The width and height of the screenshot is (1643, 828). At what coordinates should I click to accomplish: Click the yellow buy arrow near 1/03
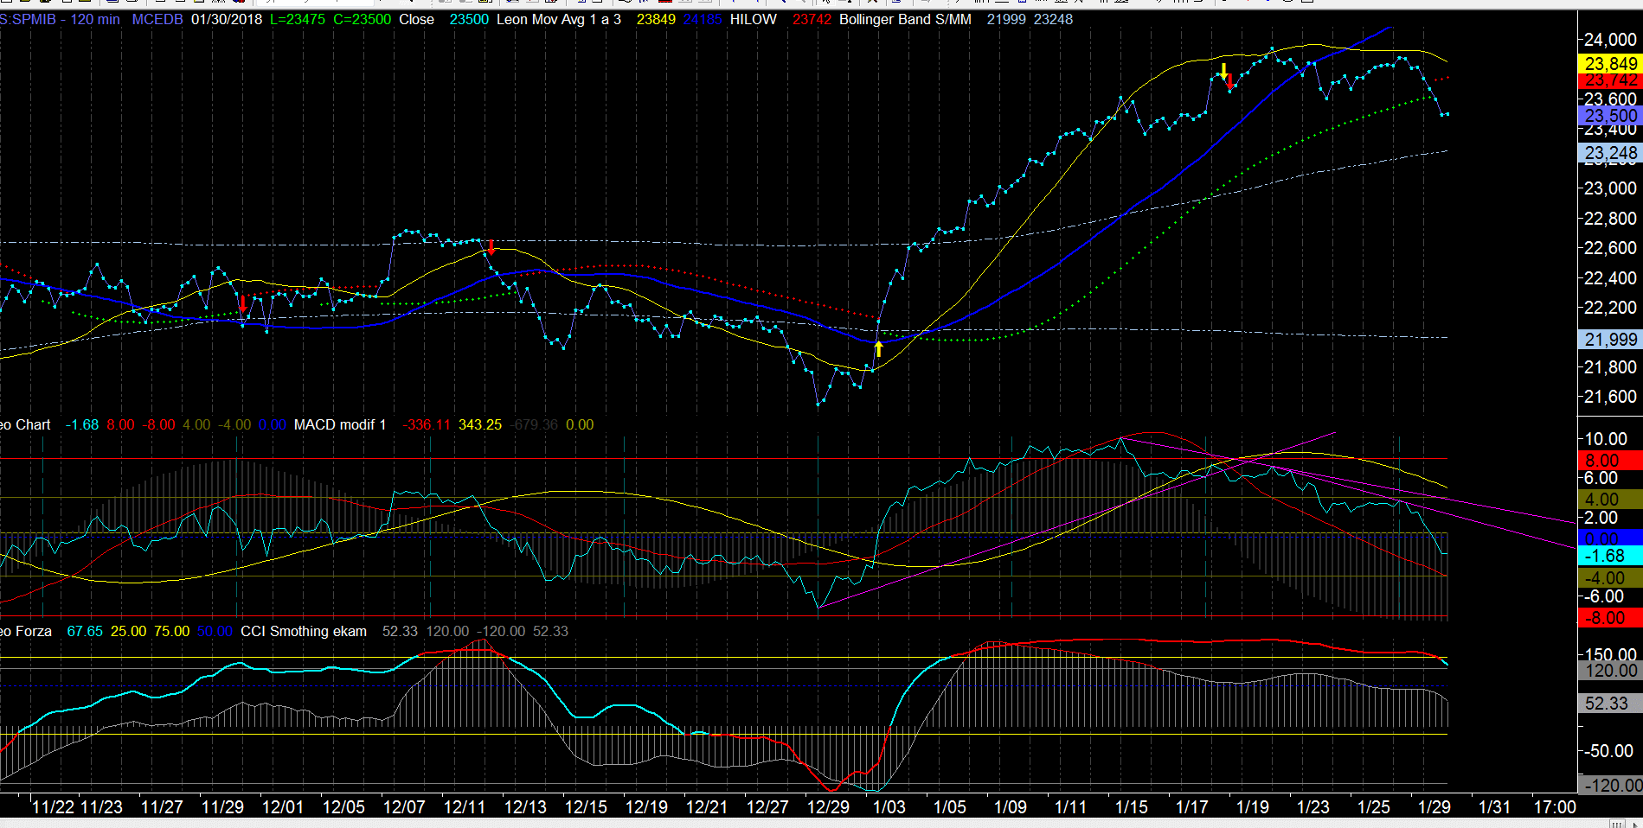[878, 348]
